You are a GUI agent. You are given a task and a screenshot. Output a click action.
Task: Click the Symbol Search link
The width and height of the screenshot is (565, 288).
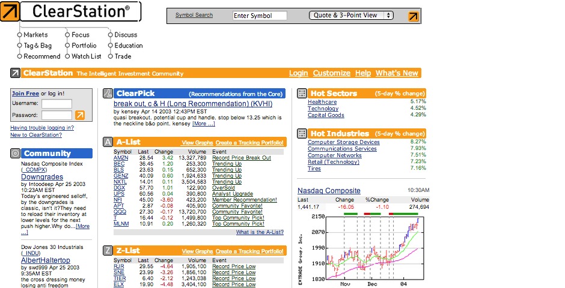pyautogui.click(x=194, y=15)
